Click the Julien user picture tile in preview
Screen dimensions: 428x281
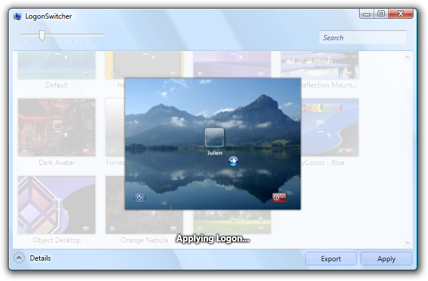pyautogui.click(x=215, y=138)
